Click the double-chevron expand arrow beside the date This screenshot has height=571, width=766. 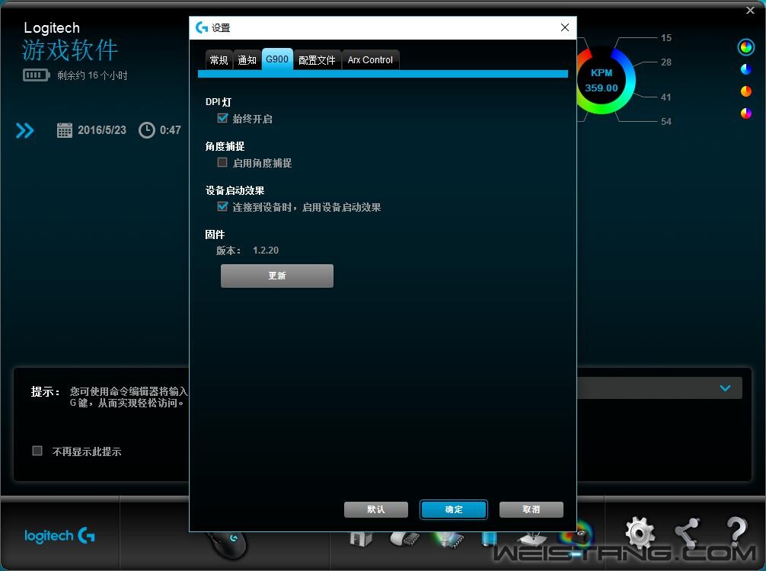25,130
